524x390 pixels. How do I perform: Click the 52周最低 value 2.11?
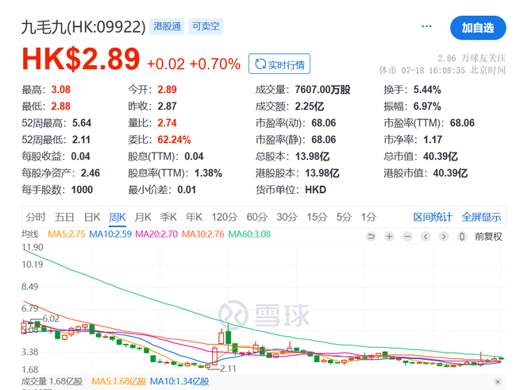(82, 140)
